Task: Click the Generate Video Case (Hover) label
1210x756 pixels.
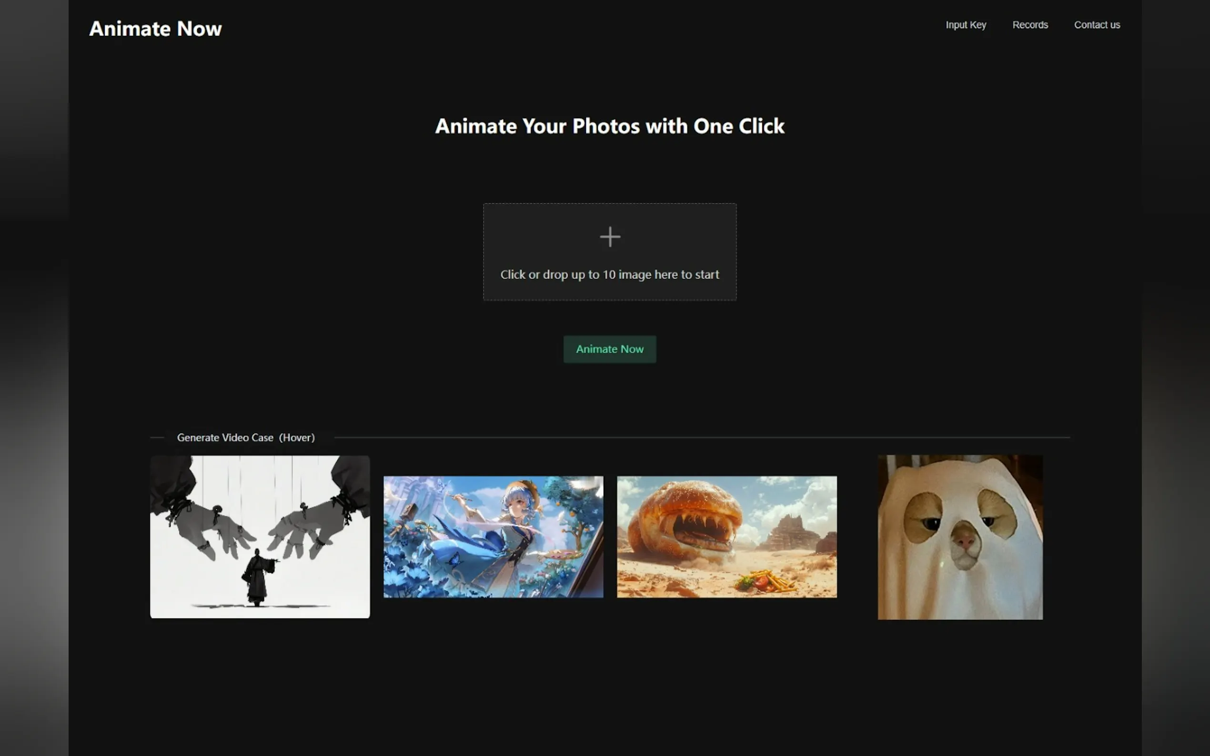Action: pyautogui.click(x=246, y=438)
